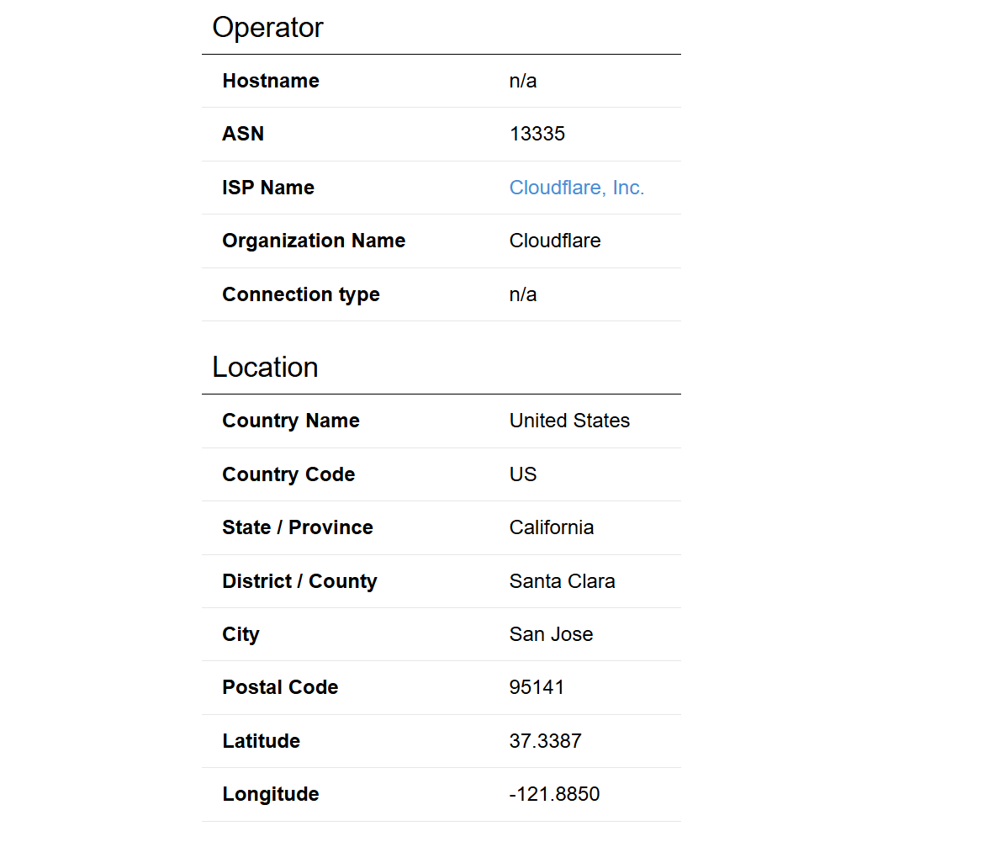Click the State value California
Viewport: 994px width, 842px height.
(552, 527)
